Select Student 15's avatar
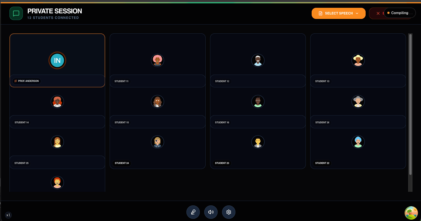 157,102
